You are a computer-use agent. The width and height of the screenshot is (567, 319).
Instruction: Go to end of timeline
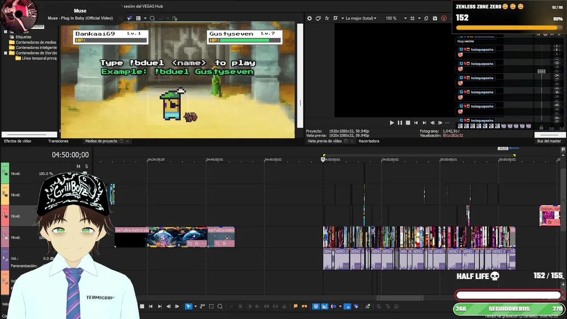[159, 306]
